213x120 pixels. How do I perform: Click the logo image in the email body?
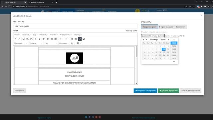coord(75,58)
